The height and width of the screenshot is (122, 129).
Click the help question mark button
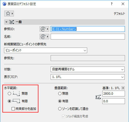click(112, 4)
